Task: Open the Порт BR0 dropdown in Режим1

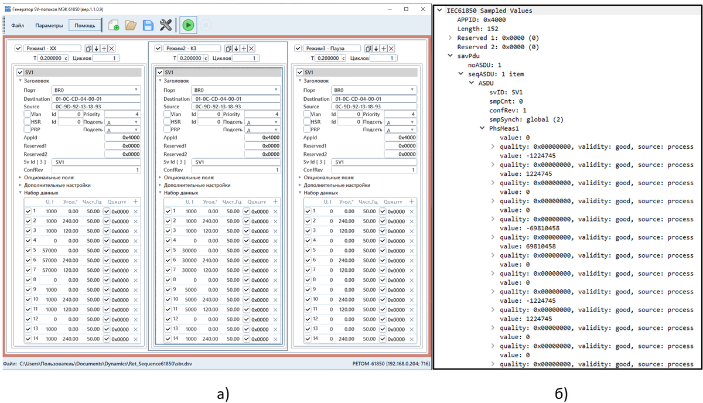Action: point(96,90)
